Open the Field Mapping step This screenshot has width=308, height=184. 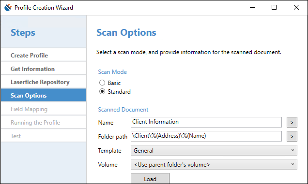44,109
